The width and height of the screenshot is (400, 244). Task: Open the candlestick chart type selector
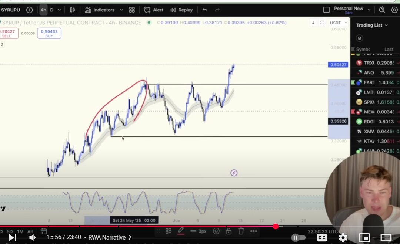[x=73, y=10]
